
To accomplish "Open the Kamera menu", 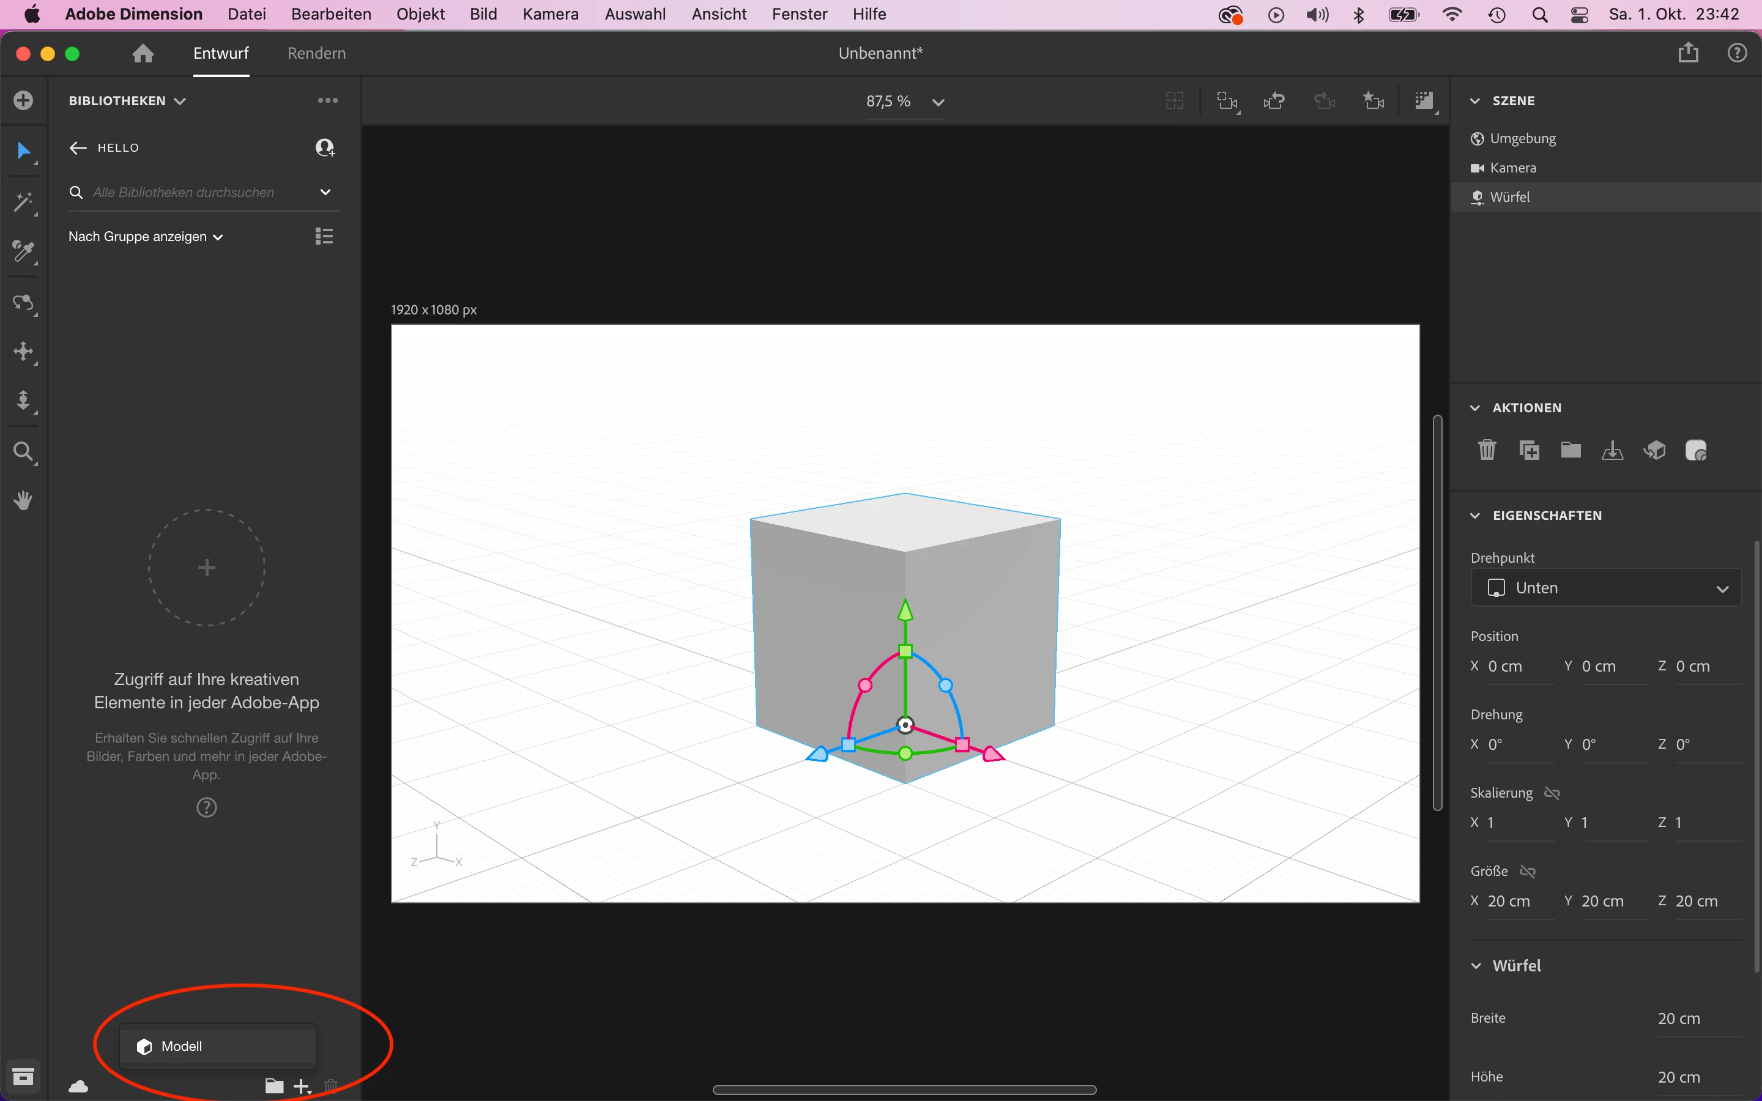I will pos(550,14).
